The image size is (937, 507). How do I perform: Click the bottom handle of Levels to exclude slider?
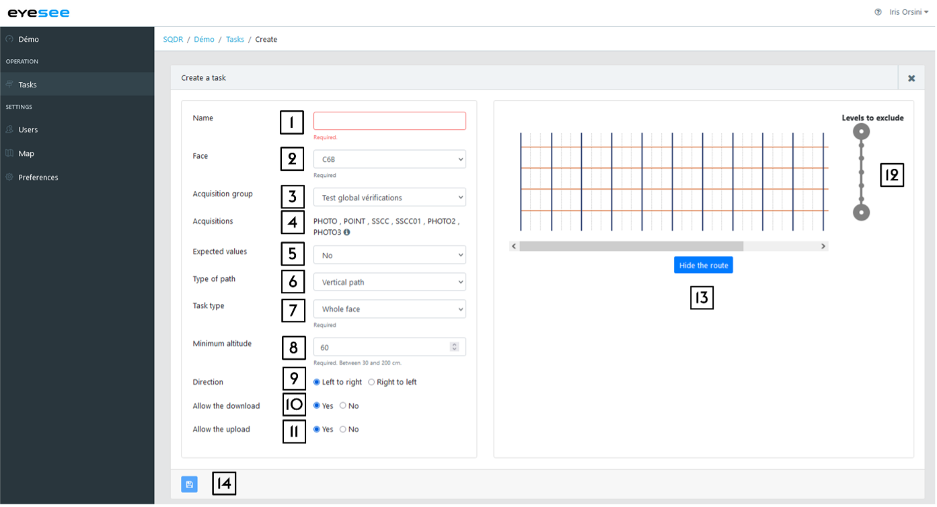coord(862,213)
